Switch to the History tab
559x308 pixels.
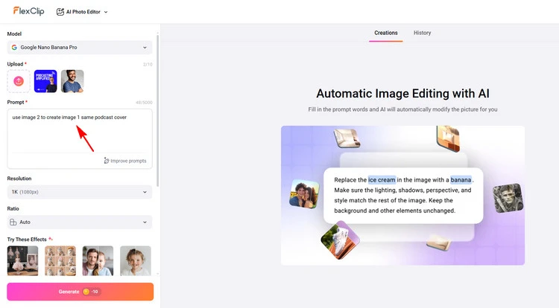(x=422, y=33)
